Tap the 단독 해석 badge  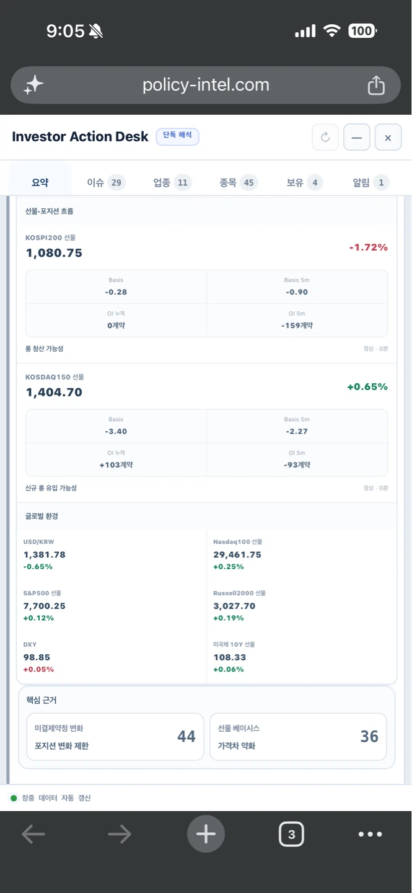178,136
